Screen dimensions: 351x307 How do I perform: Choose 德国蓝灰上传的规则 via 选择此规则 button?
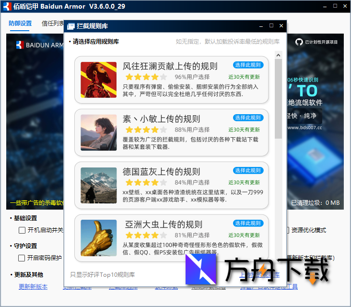(x=248, y=170)
